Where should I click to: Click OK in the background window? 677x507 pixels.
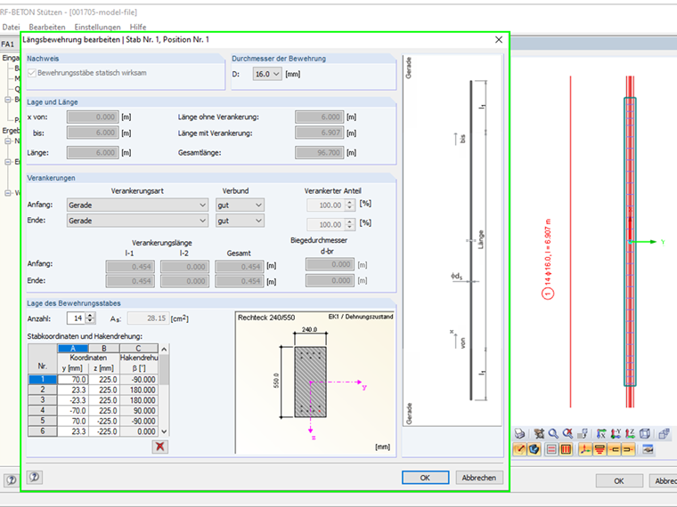619,480
